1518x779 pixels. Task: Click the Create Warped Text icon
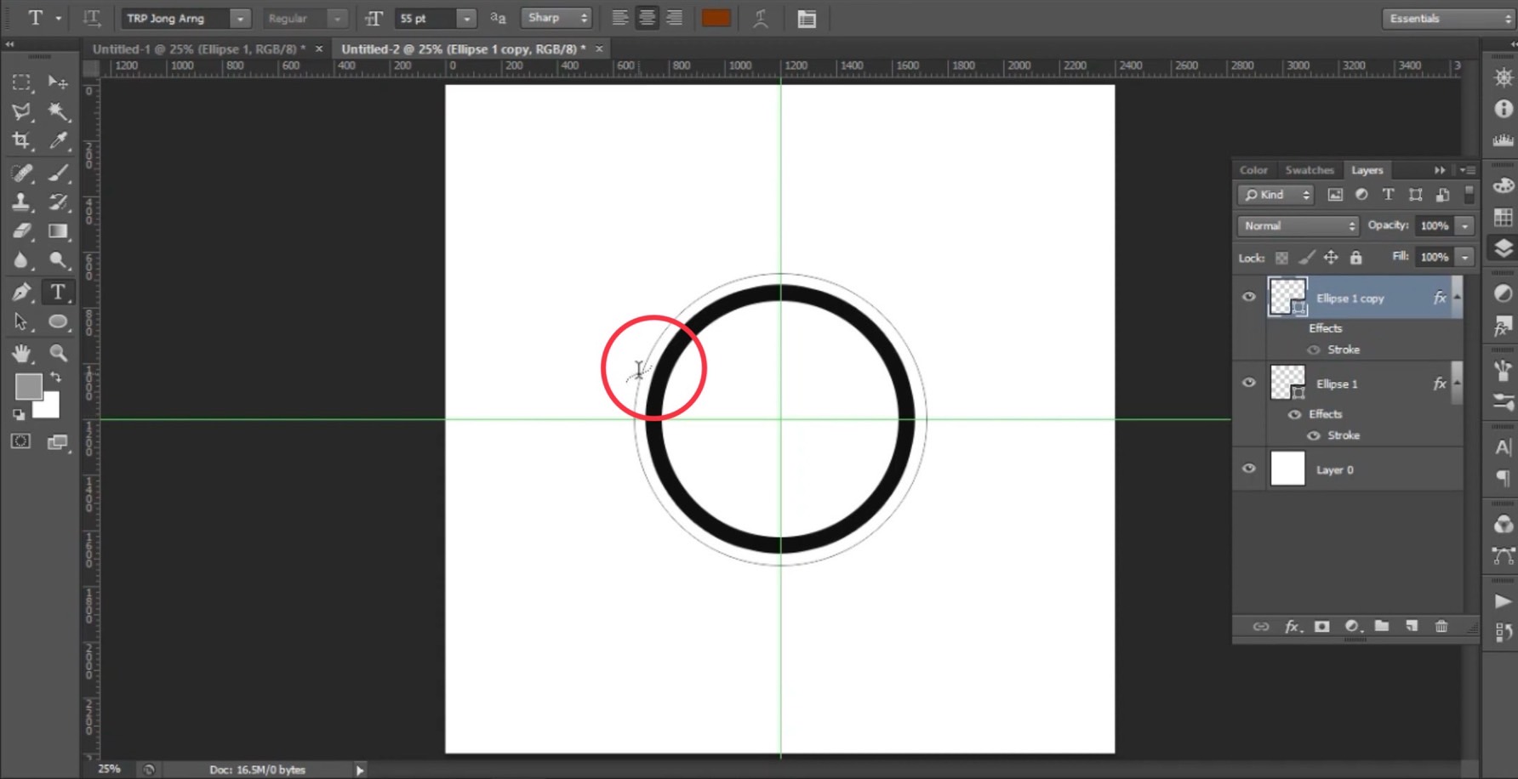(x=761, y=19)
